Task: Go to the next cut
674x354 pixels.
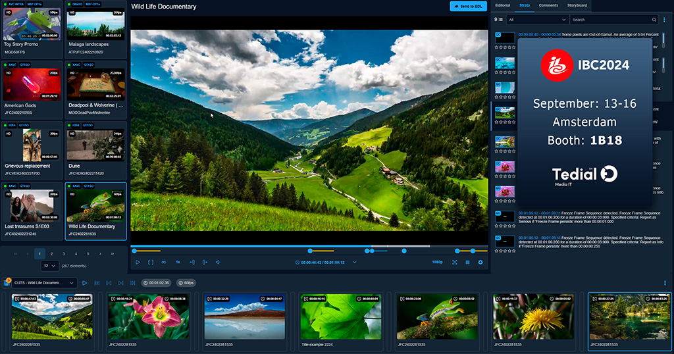Action: point(121,283)
